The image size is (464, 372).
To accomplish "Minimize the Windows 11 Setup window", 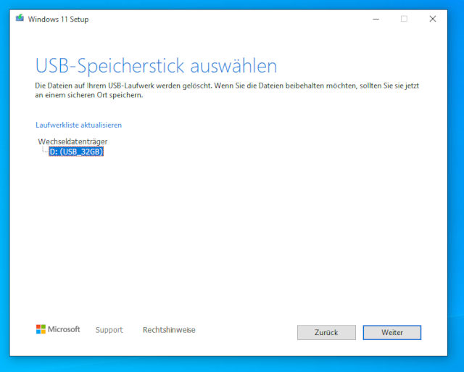I will pos(376,19).
